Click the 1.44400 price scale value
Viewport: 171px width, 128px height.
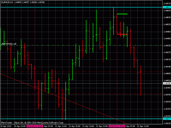tap(167, 38)
